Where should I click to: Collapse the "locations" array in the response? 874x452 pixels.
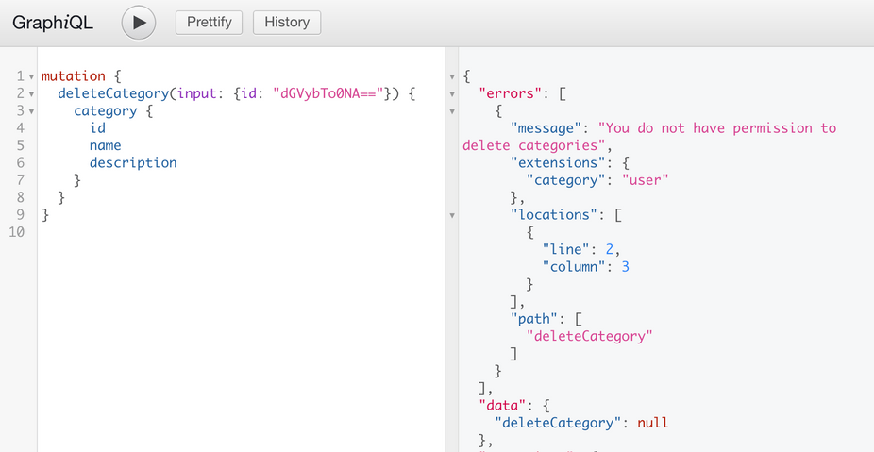[x=452, y=215]
